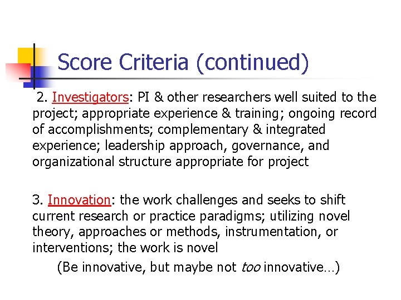Click the yellow square in slide logo
401x300 pixels.
(27, 57)
